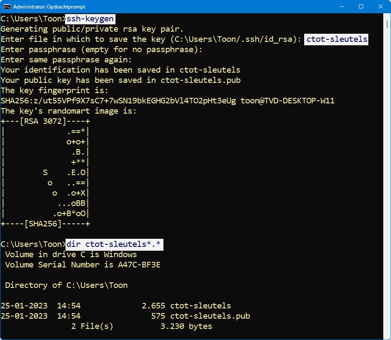
Task: Click the window title 'Administrator: Opdrachtprompt'
Action: (50, 7)
